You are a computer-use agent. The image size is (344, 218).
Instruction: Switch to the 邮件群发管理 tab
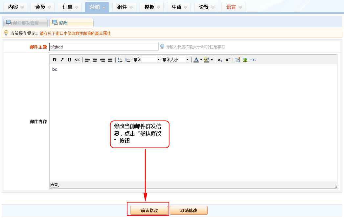click(x=25, y=23)
